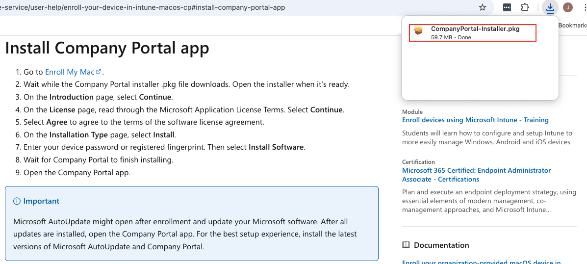The image size is (587, 264).
Task: Bookmark this page with the star icon
Action: (x=483, y=7)
